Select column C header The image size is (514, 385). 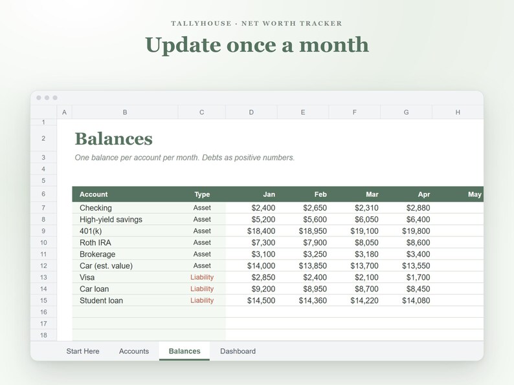click(x=201, y=112)
